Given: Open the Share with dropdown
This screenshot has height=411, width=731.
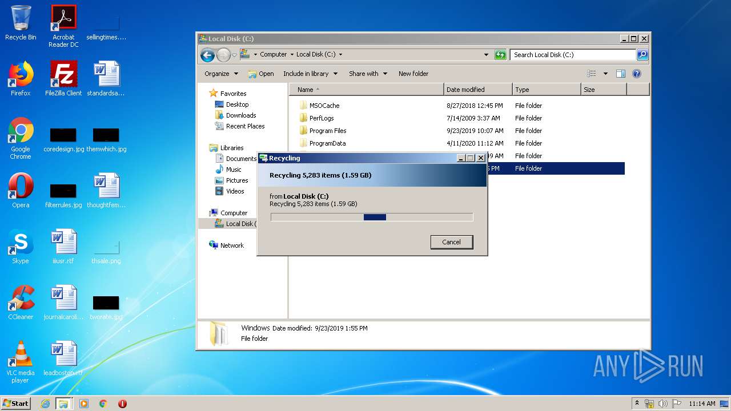Looking at the screenshot, I should [x=368, y=74].
